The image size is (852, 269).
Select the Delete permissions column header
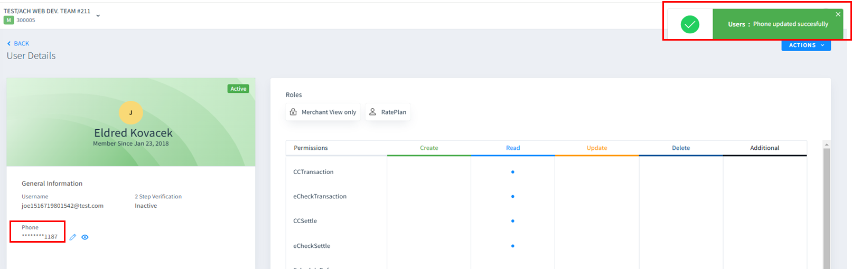[681, 148]
